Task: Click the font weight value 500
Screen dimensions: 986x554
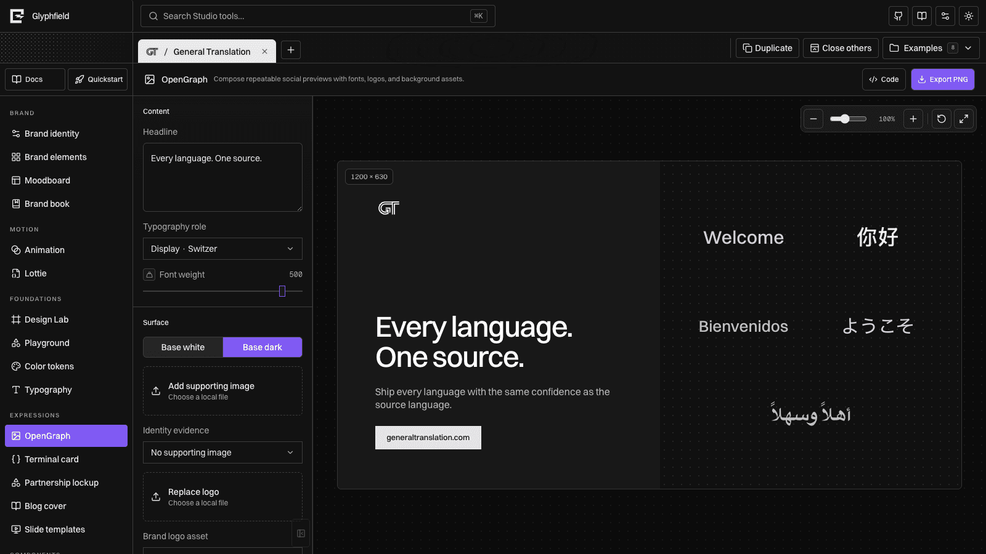Action: 296,275
